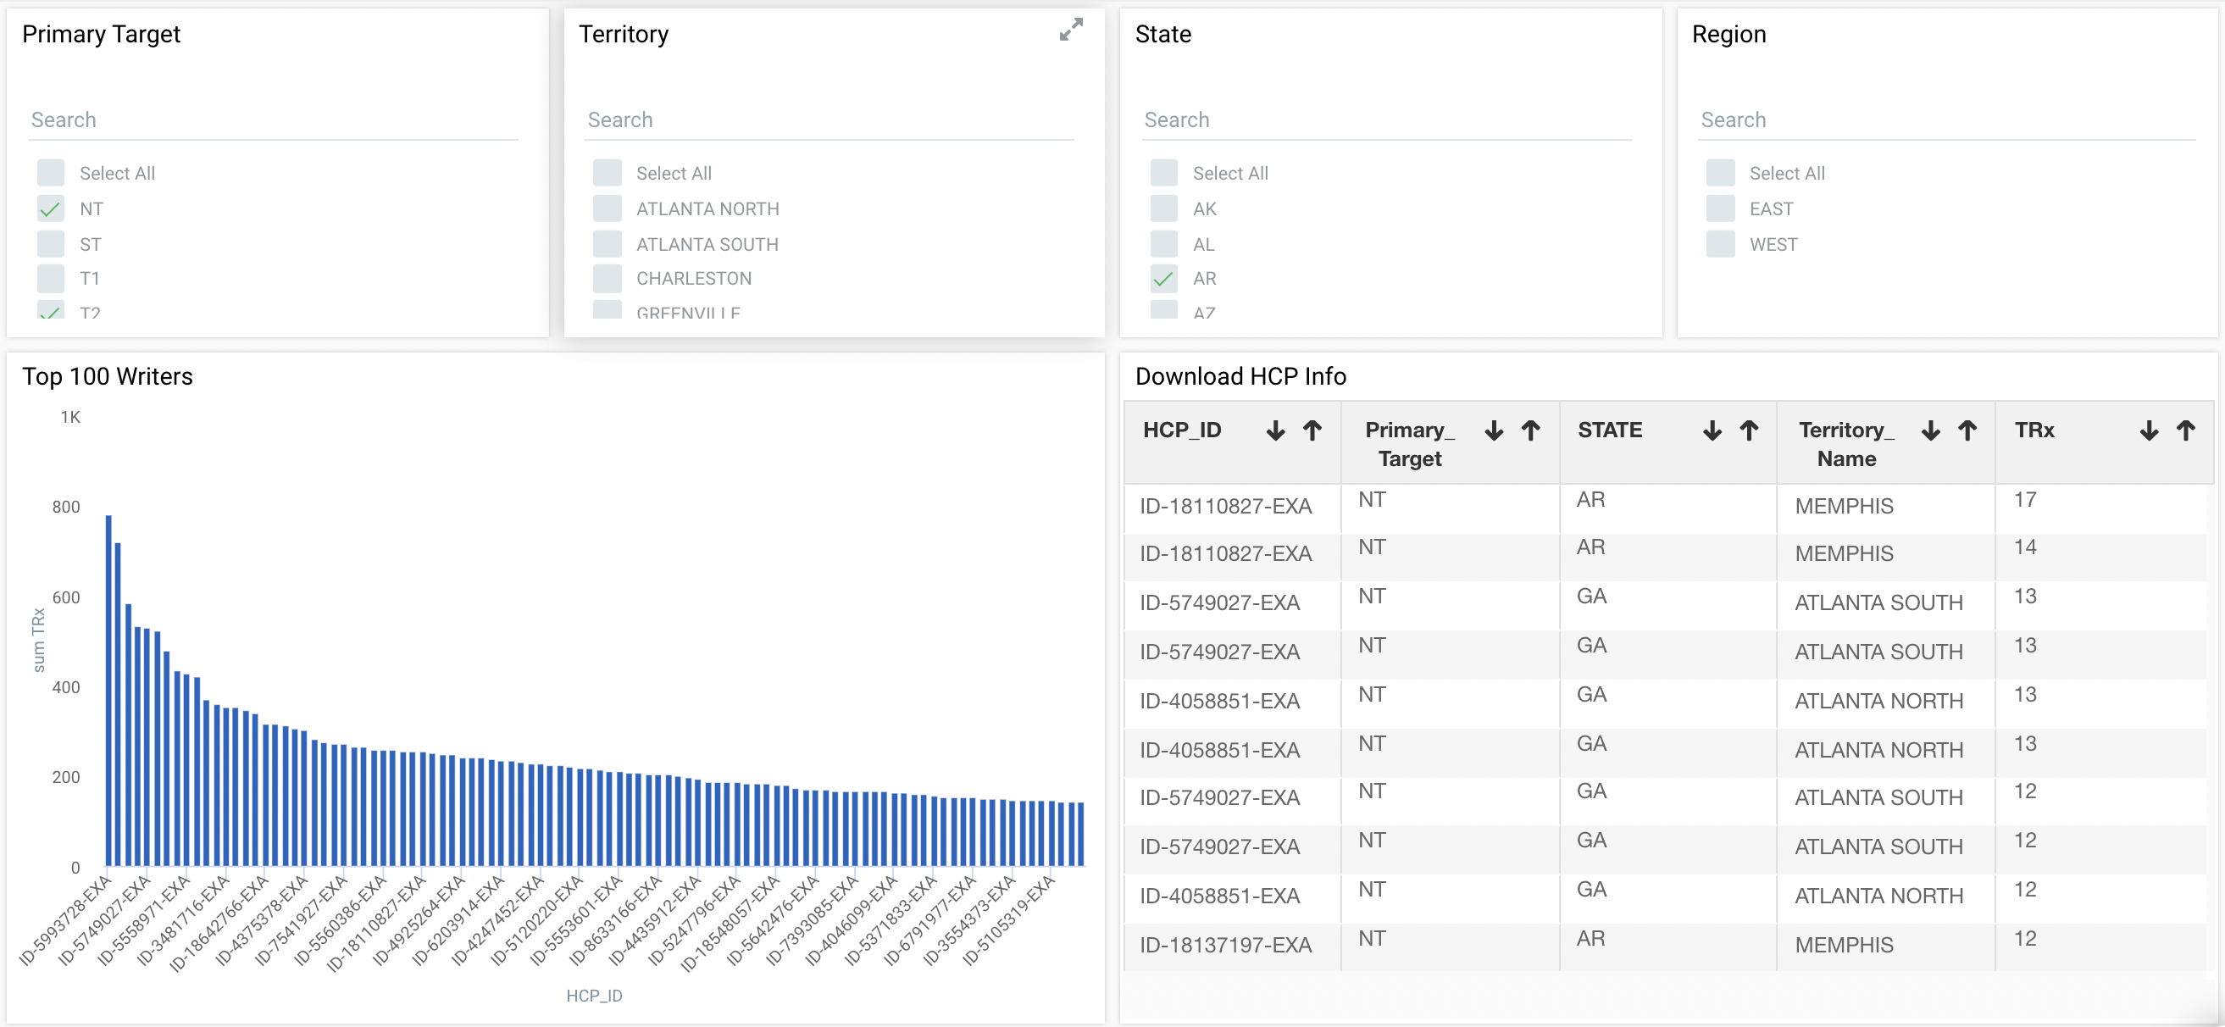This screenshot has width=2225, height=1027.
Task: Check the WEST region checkbox
Action: click(x=1721, y=244)
